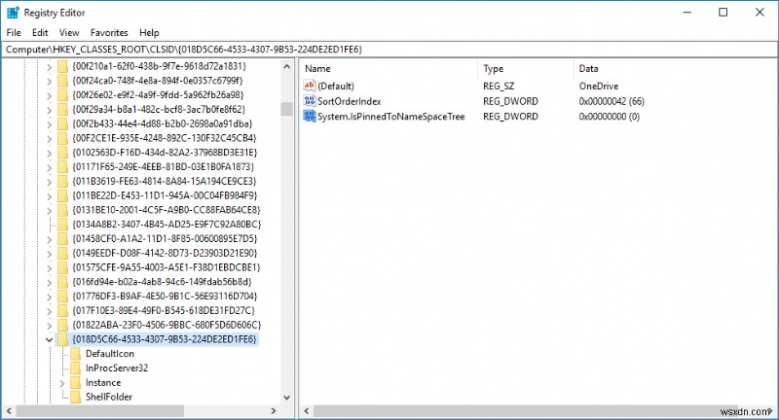
Task: Expand the {00F2CE1E-935E-4248-892C-130F32C45CB4} key
Action: [x=49, y=138]
